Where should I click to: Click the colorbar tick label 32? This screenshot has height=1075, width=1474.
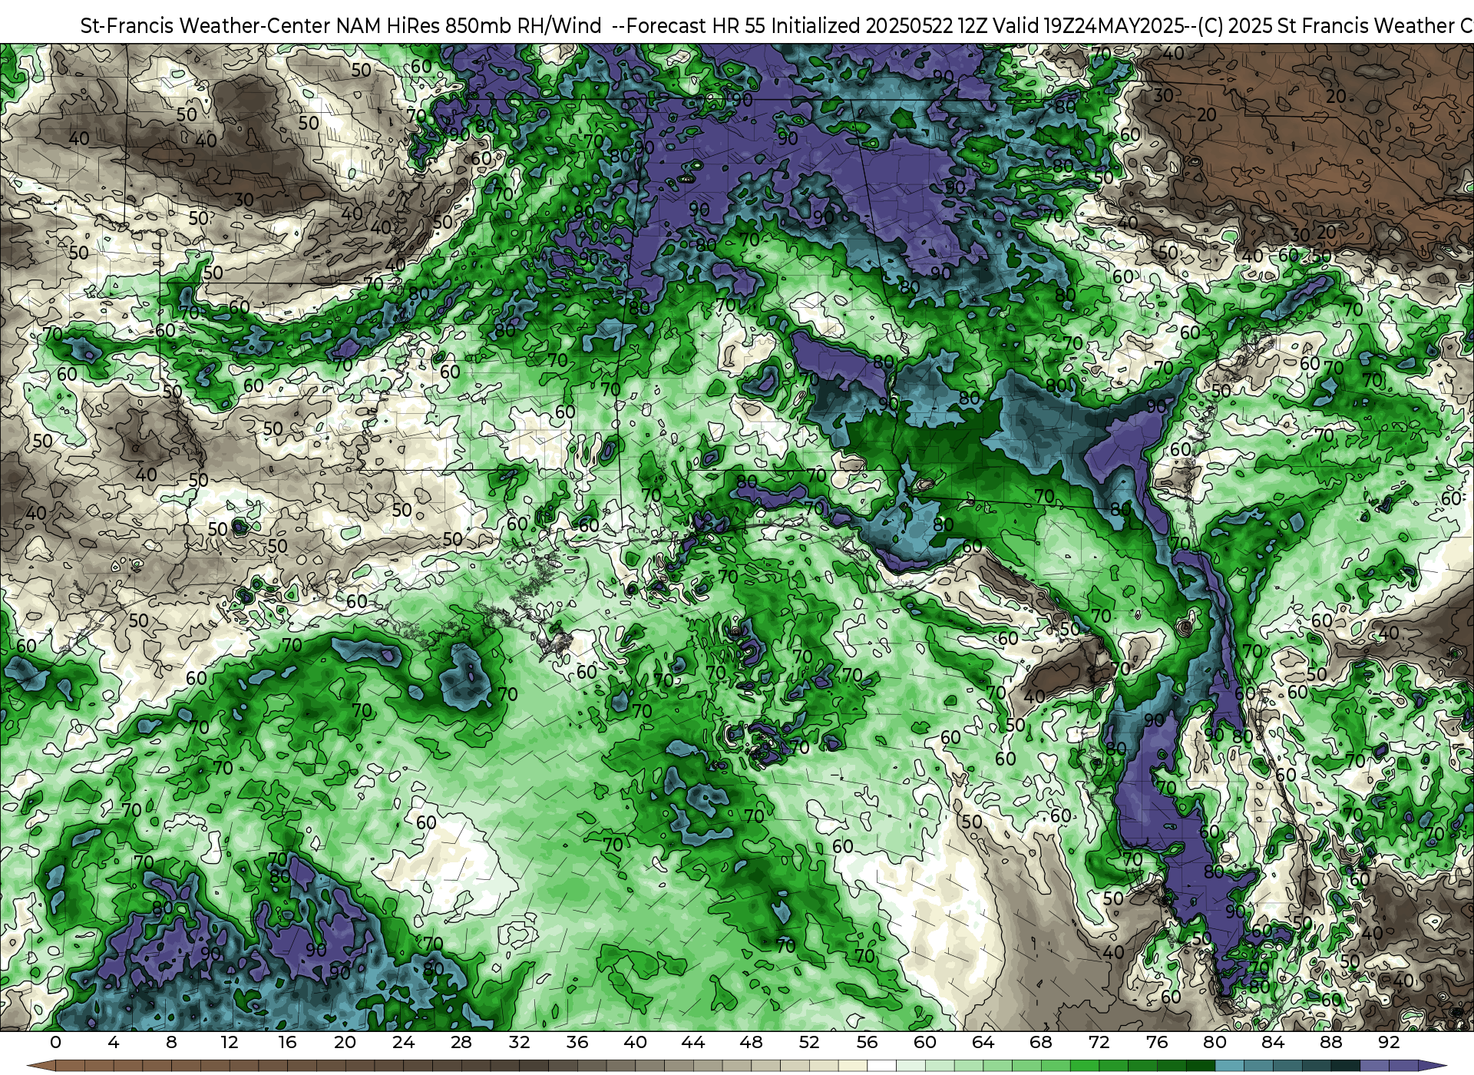point(519,1043)
